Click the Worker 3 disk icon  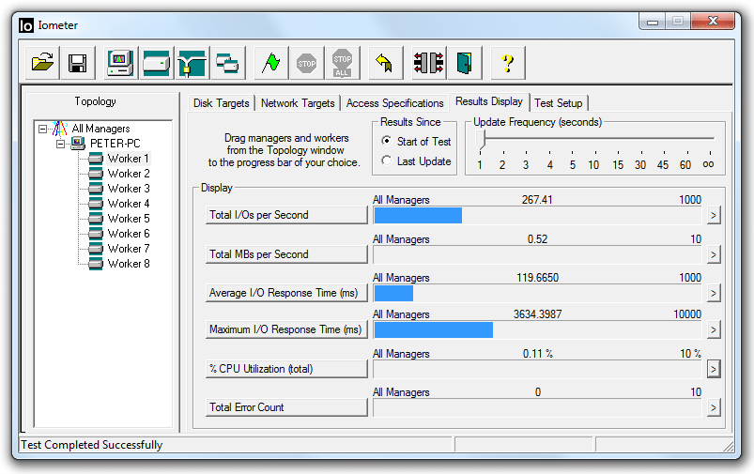click(96, 188)
